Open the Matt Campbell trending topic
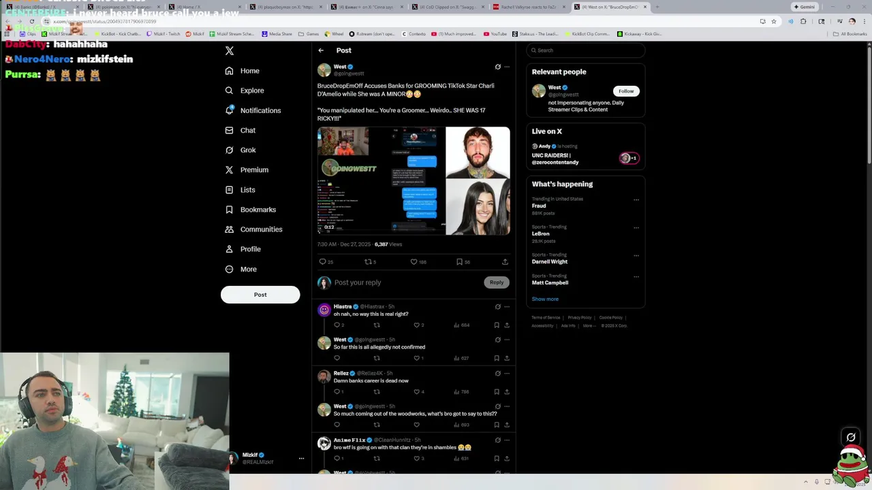 tap(550, 282)
